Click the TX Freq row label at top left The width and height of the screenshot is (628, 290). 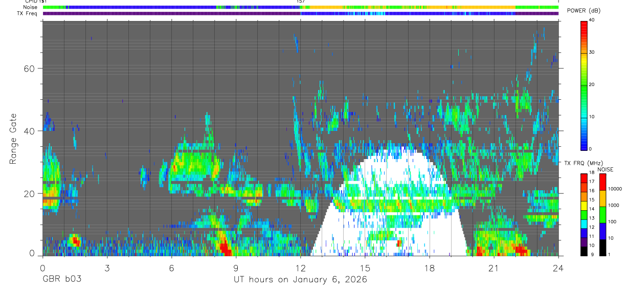pos(27,13)
